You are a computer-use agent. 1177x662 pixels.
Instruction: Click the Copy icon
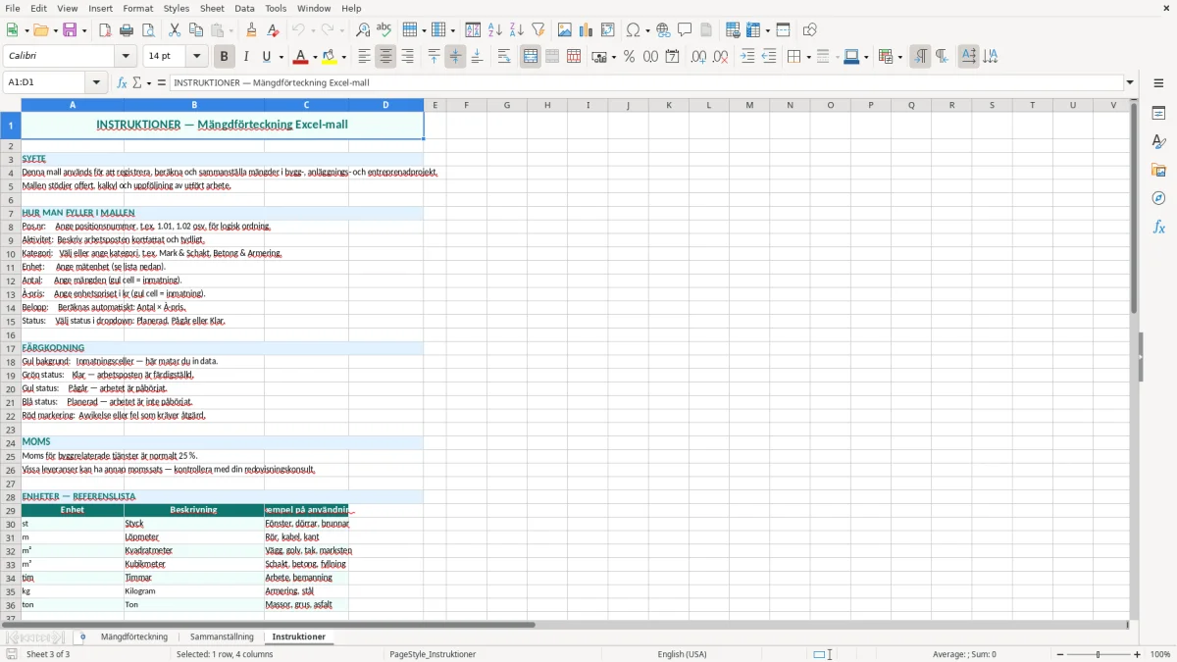195,30
